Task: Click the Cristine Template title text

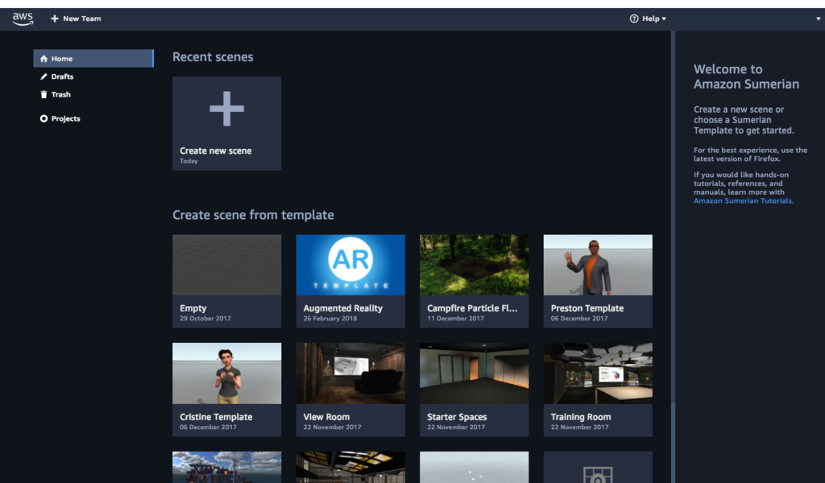Action: point(216,417)
